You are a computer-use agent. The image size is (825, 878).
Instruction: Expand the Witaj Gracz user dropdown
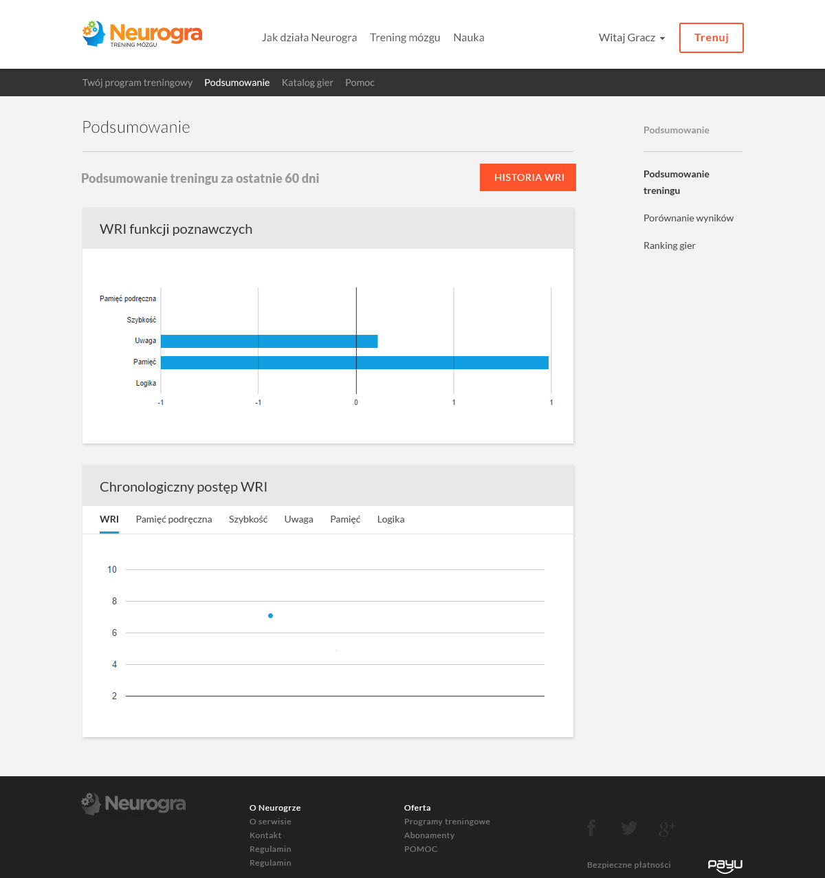point(631,38)
